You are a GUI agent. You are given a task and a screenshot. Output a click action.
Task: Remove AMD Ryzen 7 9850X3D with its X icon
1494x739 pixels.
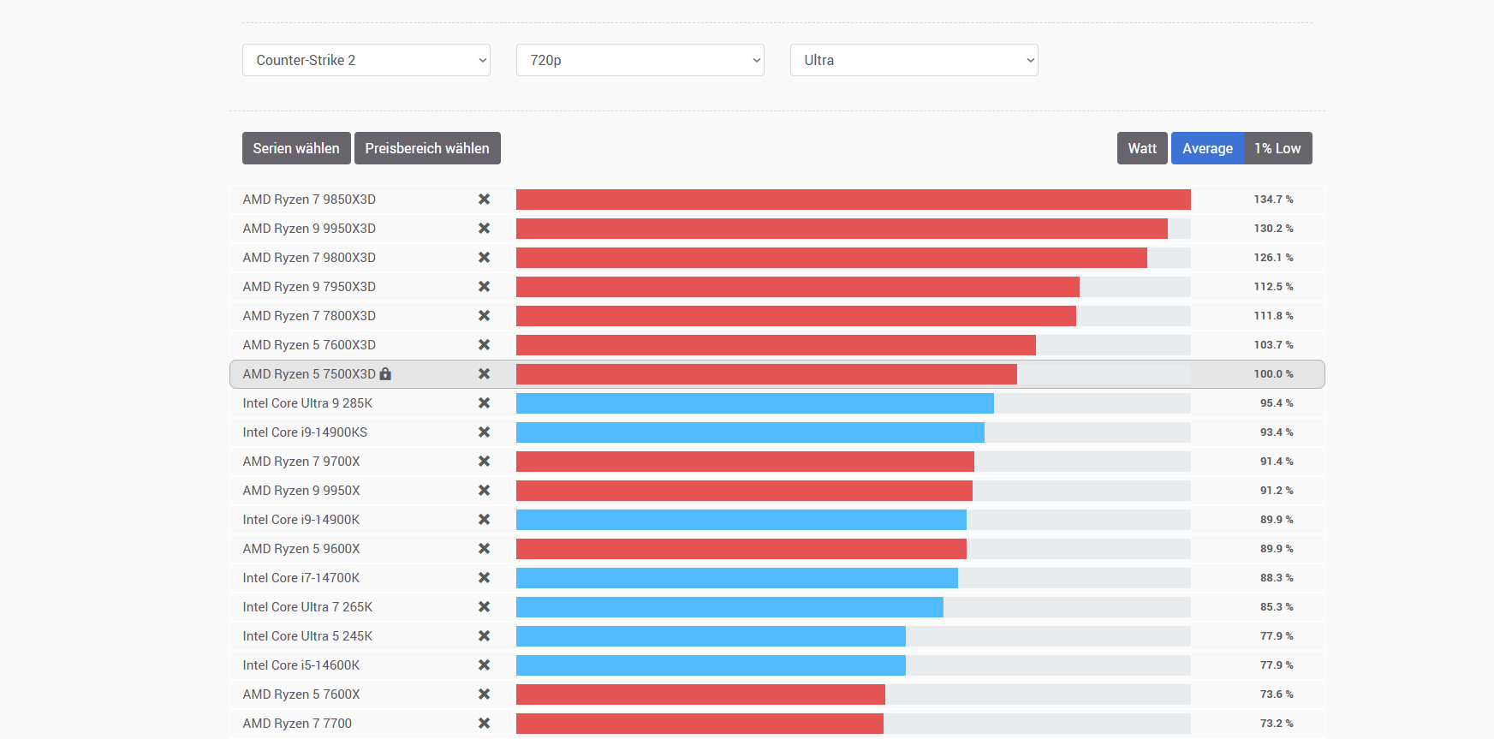tap(484, 200)
